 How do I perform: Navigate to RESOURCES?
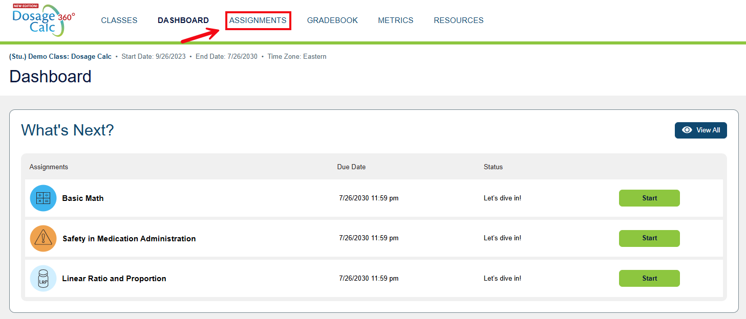click(458, 20)
